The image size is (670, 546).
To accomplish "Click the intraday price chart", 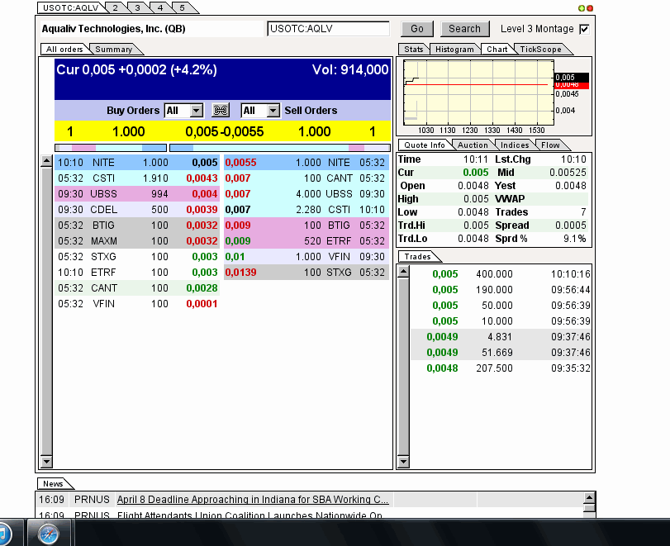I will 479,93.
